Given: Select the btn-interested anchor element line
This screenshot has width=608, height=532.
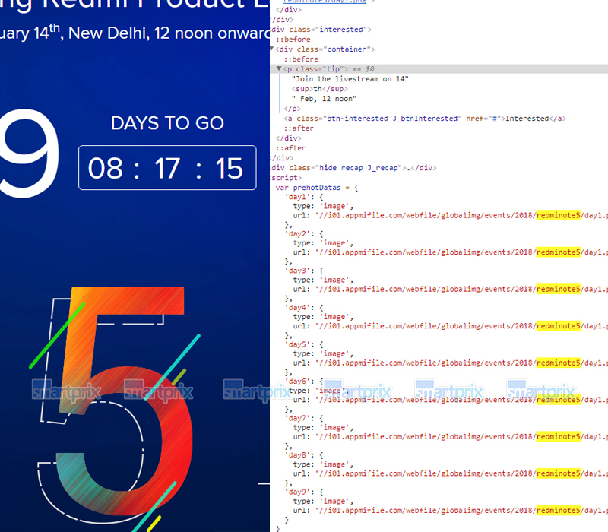Looking at the screenshot, I should point(425,119).
